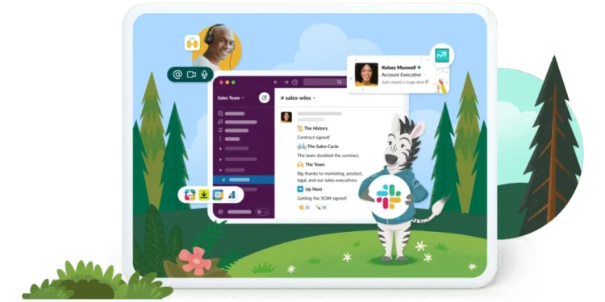Image resolution: width=605 pixels, height=302 pixels.
Task: Select the highlighted # channel row
Action: (244, 180)
